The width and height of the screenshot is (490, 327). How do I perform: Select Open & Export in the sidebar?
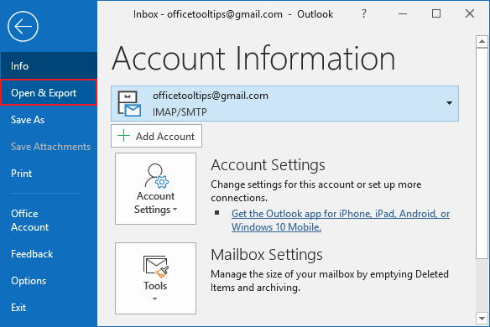[x=49, y=92]
